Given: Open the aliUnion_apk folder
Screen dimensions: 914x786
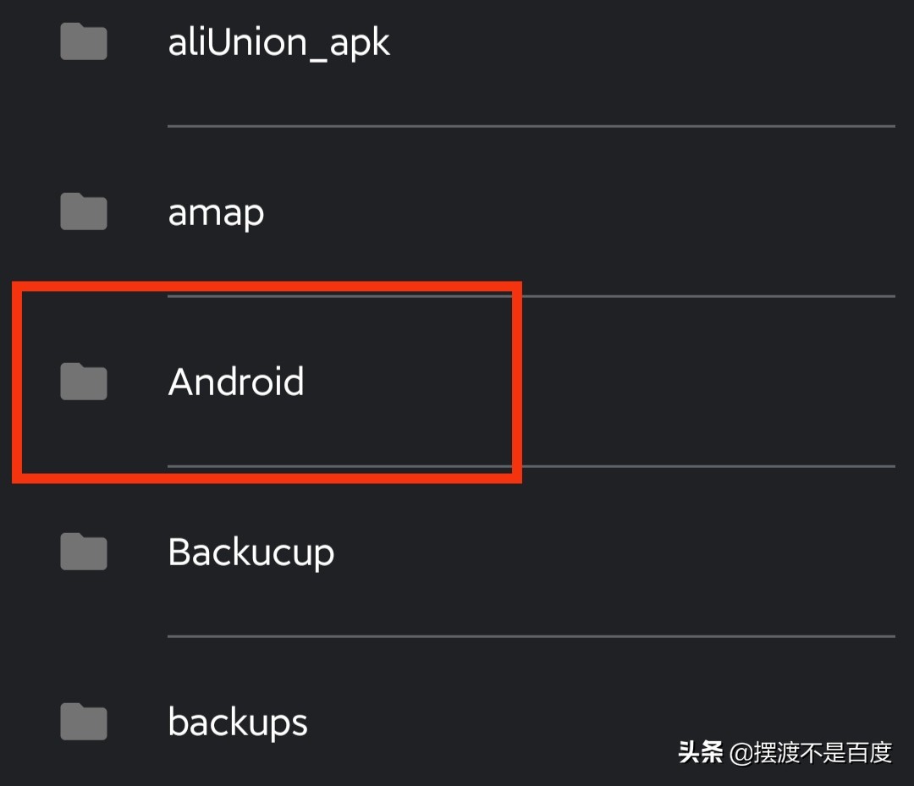Looking at the screenshot, I should point(279,41).
